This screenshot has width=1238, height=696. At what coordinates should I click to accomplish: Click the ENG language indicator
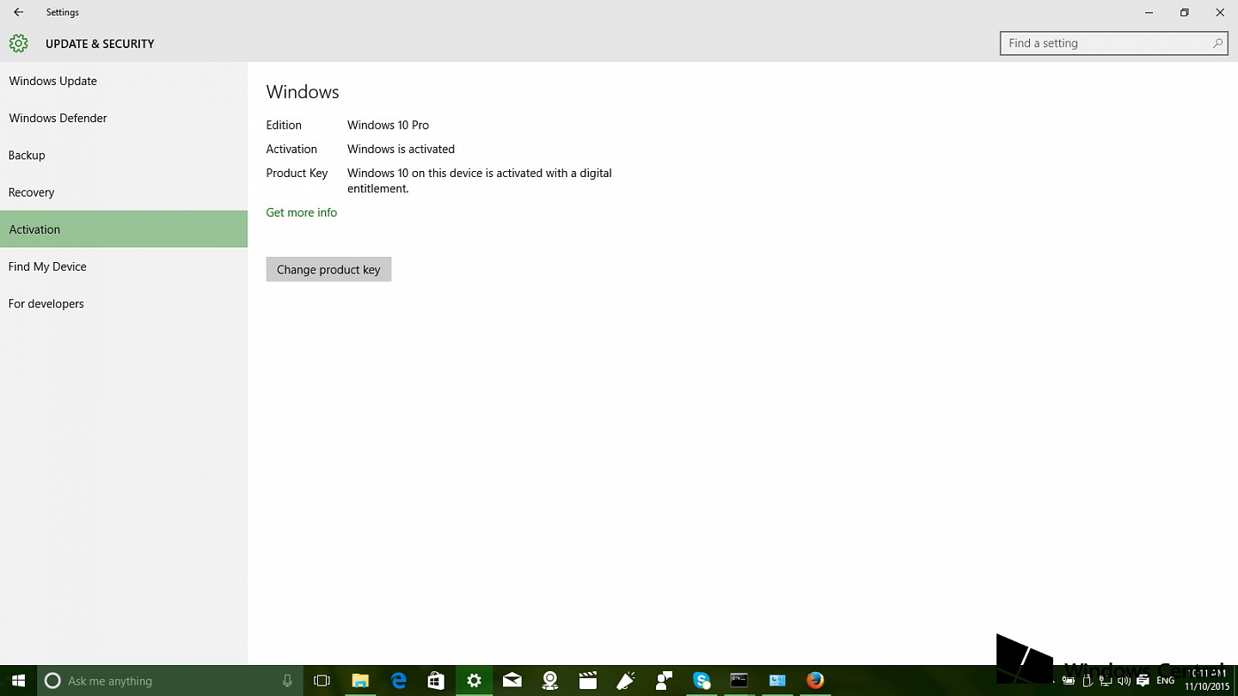point(1165,681)
